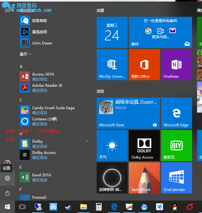Open the 天气 (Weather) tile
Screen dimensions: 202x213
click(112, 146)
